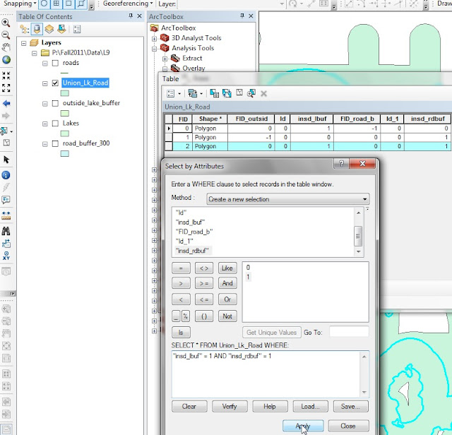Open the Georeferencing dropdown menu
452x435 pixels.
(x=128, y=4)
